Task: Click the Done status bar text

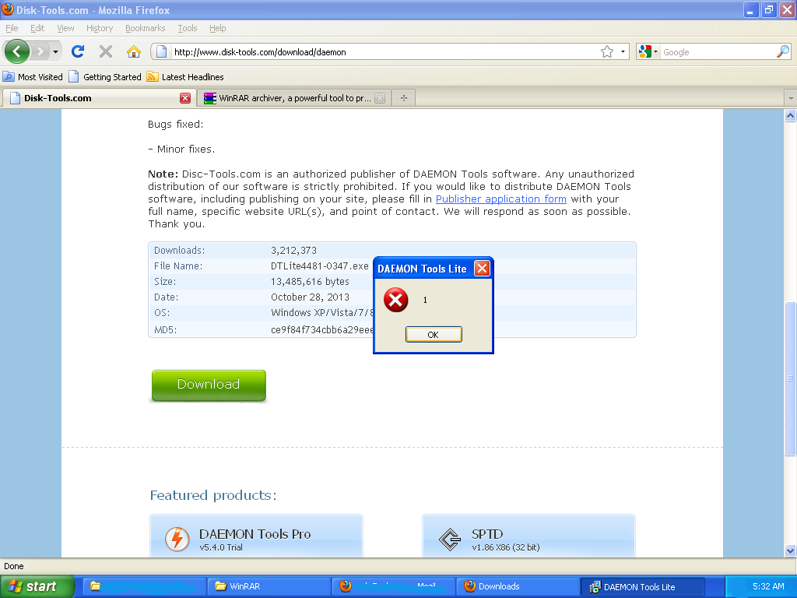Action: (x=14, y=566)
